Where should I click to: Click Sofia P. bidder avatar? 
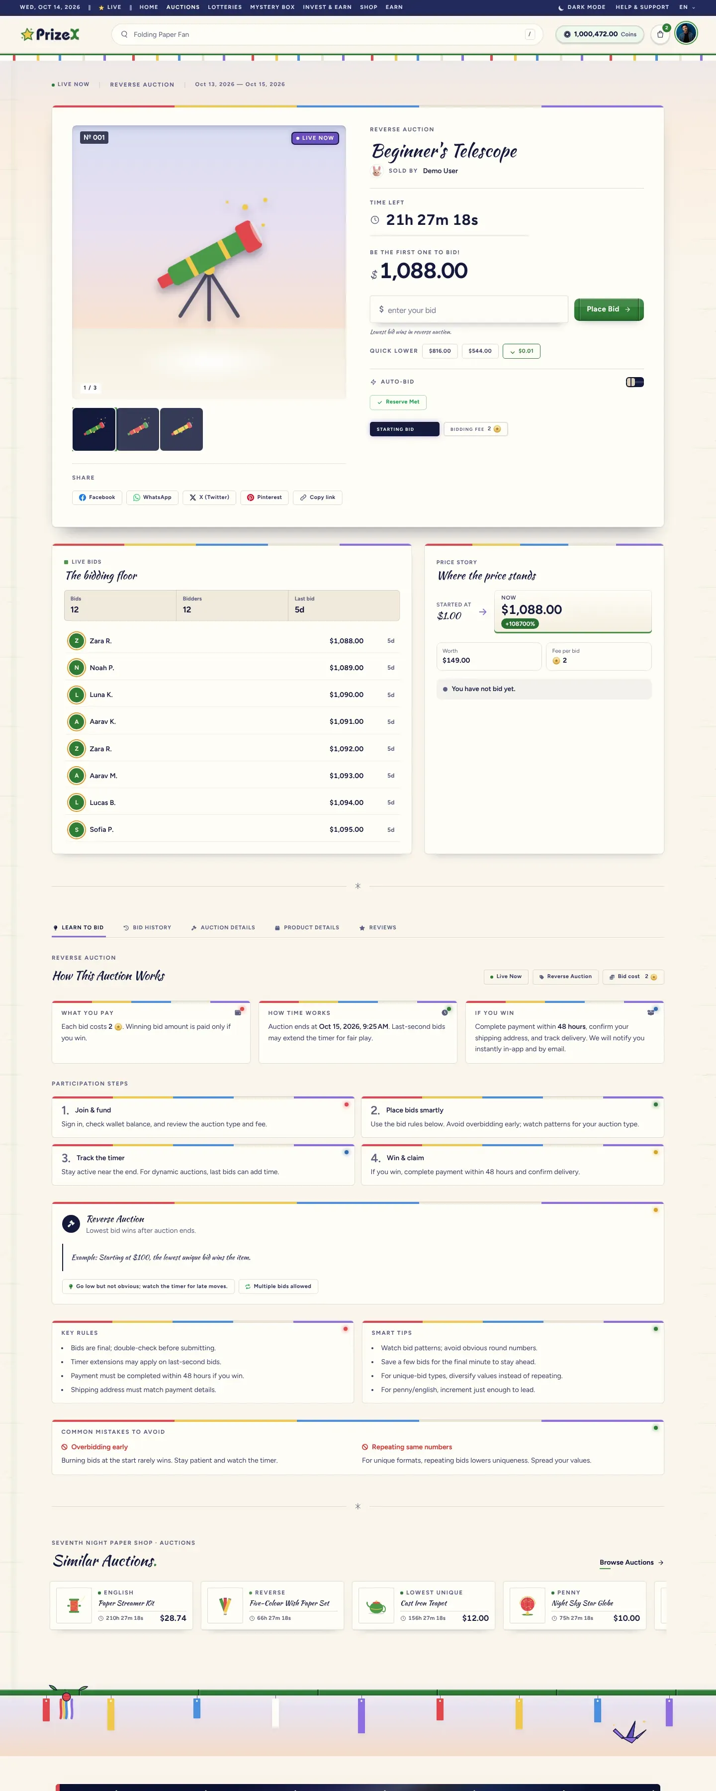77,829
